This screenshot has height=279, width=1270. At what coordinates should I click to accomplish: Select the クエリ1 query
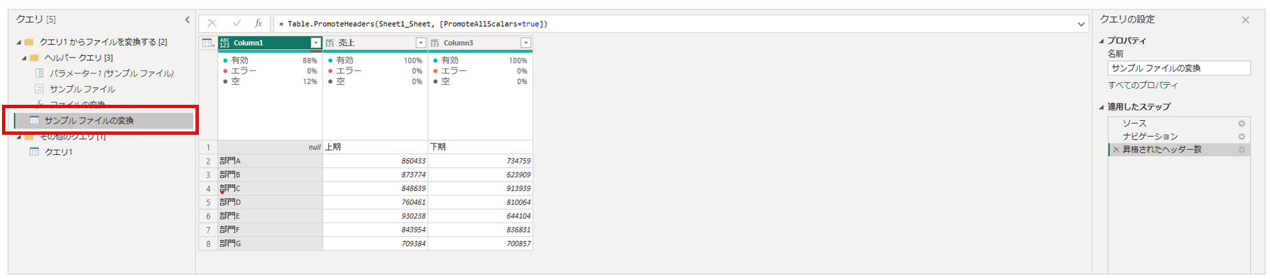pyautogui.click(x=59, y=152)
